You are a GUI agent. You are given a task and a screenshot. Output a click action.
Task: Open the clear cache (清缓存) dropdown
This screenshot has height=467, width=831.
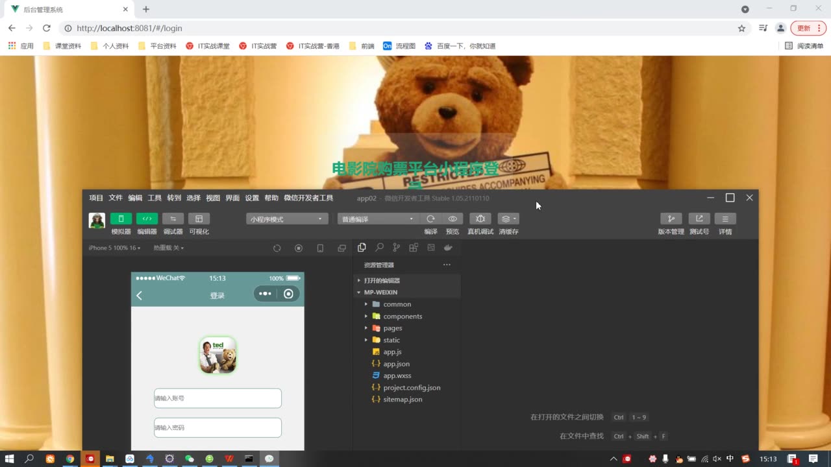click(508, 219)
